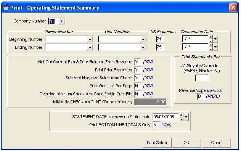This screenshot has height=151, width=241.
Task: Select the Print Prior Expenses Y/N field
Action: coord(138,70)
